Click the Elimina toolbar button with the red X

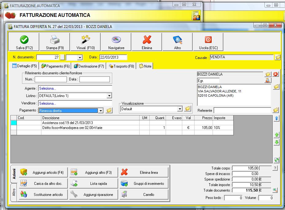(x=147, y=42)
